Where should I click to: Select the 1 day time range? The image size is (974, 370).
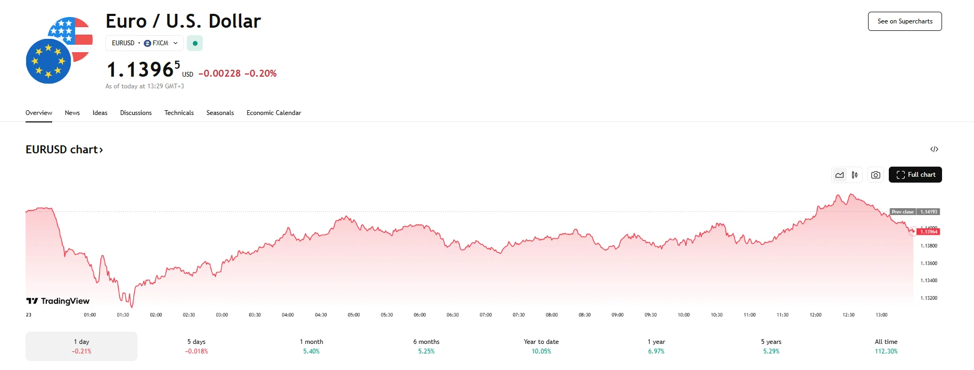[81, 346]
